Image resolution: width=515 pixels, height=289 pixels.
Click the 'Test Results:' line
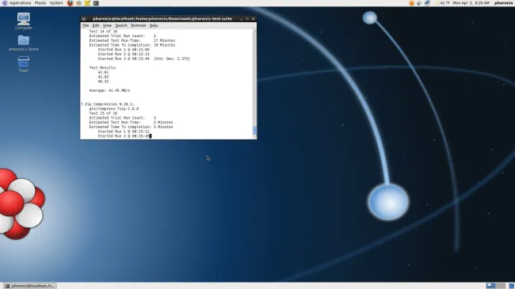[x=103, y=67]
